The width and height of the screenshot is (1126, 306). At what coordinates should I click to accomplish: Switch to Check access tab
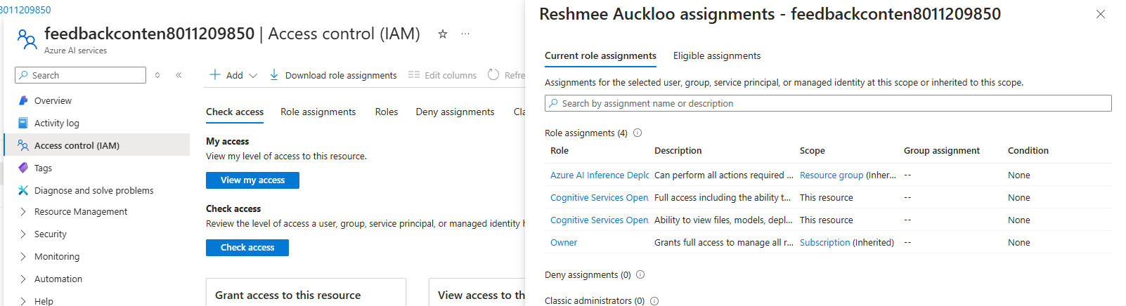(x=235, y=112)
